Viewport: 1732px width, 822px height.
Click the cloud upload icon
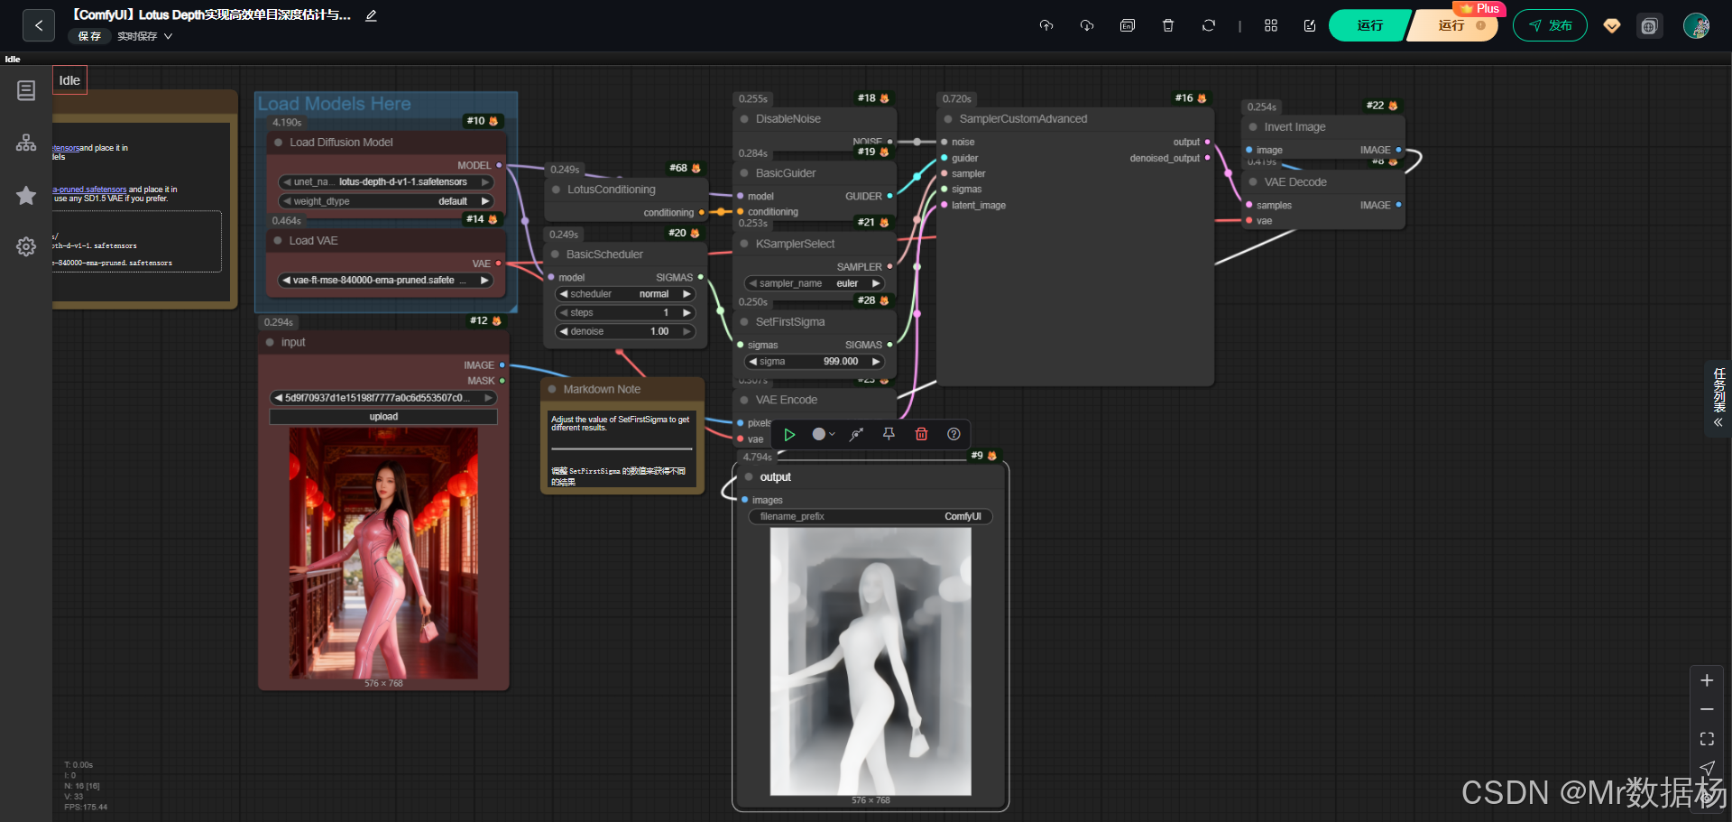click(1046, 25)
